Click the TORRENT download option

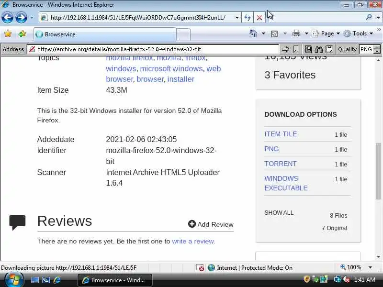[x=281, y=164]
